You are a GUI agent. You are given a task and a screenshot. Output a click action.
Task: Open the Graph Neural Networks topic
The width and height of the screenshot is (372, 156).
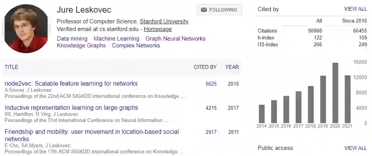pyautogui.click(x=175, y=39)
